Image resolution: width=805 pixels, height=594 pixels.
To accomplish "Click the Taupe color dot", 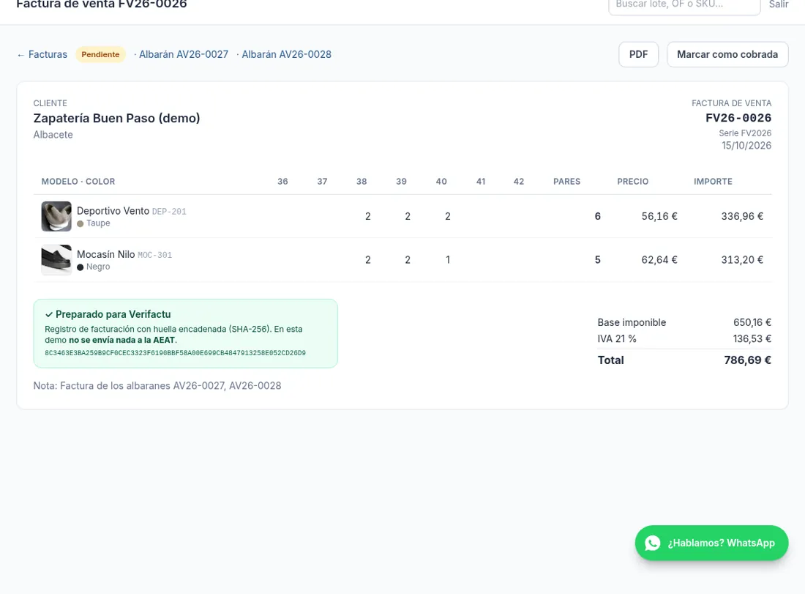I will point(80,223).
